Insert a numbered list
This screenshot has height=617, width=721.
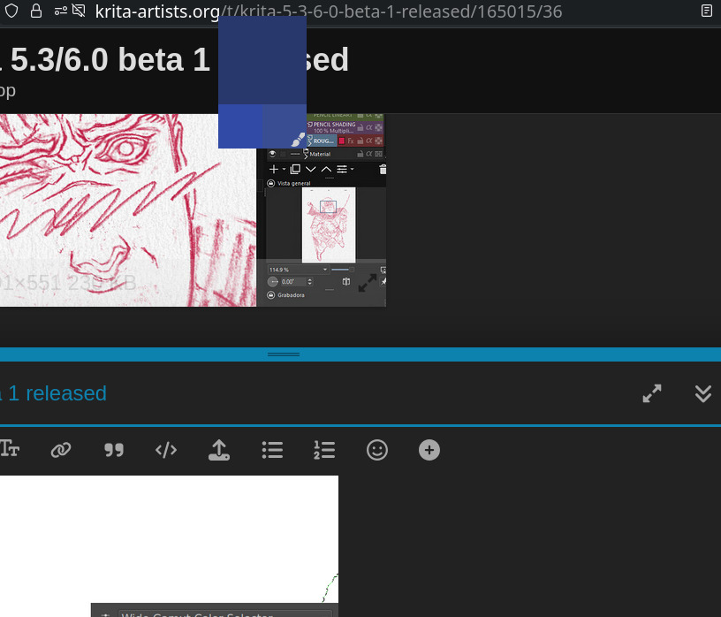coord(324,450)
